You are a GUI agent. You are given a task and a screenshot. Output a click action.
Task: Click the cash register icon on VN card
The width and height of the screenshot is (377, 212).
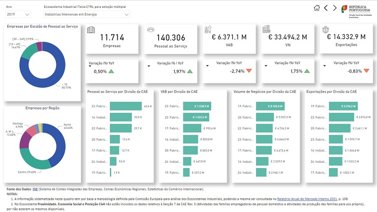266,29
